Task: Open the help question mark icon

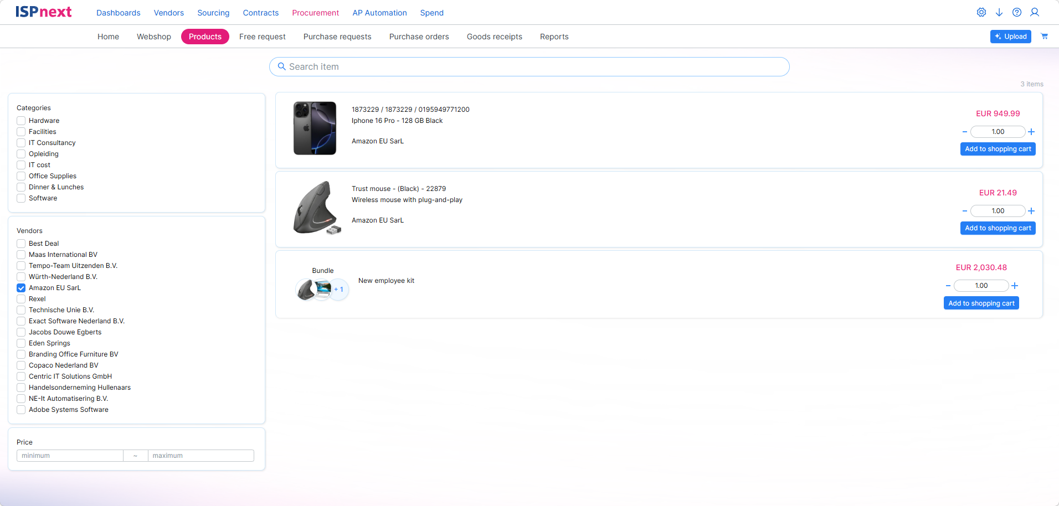Action: [1017, 12]
